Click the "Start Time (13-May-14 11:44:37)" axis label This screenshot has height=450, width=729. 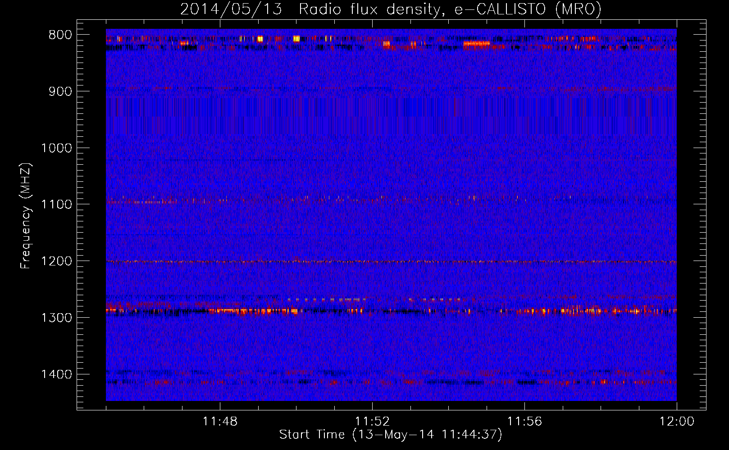[x=391, y=435]
